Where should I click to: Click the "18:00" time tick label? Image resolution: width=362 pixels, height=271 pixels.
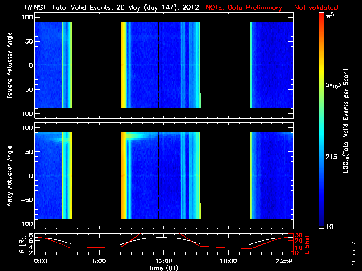tap(229, 261)
